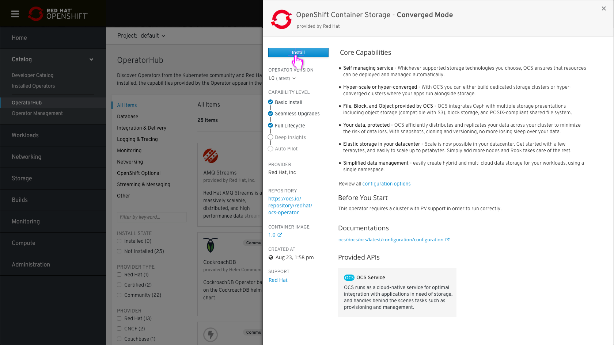
Task: Check the Couchbase (1) provider filter
Action: (x=119, y=339)
